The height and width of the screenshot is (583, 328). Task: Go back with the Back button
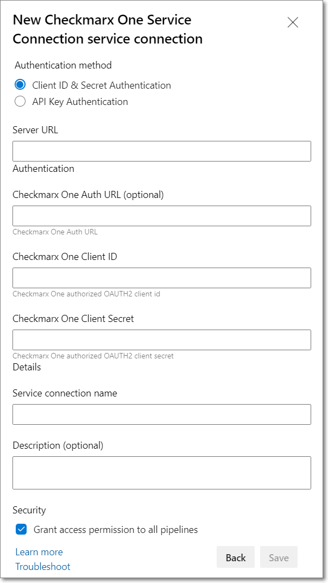click(236, 557)
